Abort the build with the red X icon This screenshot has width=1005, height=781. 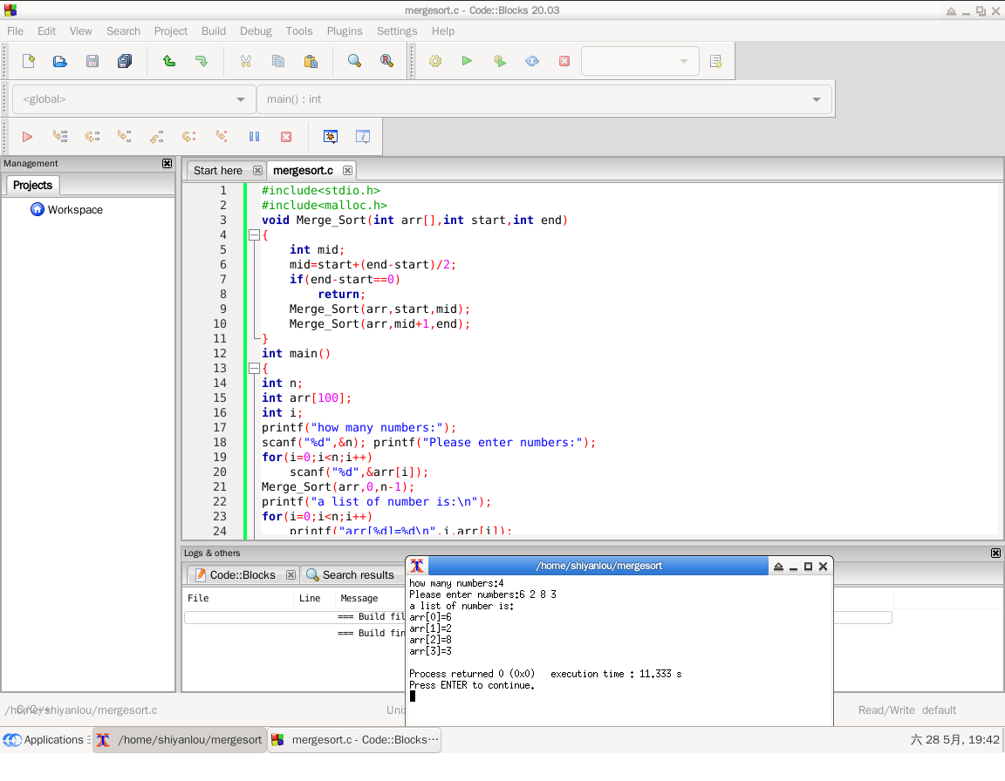point(564,61)
